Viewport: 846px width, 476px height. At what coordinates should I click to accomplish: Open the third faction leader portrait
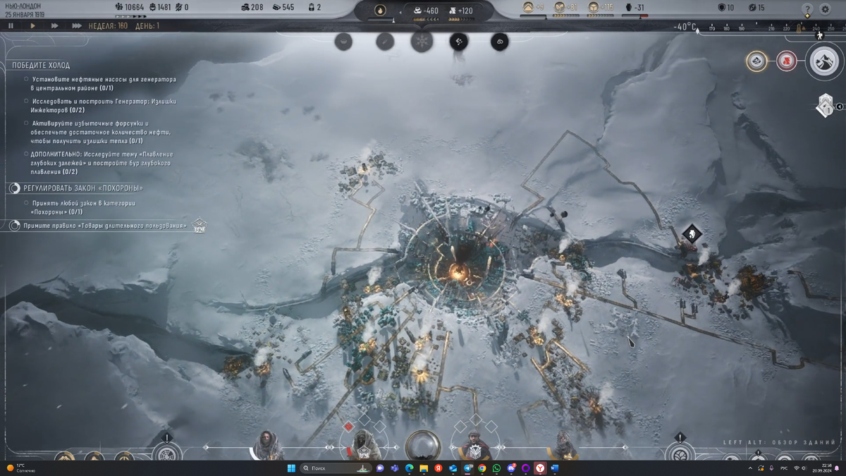point(474,445)
